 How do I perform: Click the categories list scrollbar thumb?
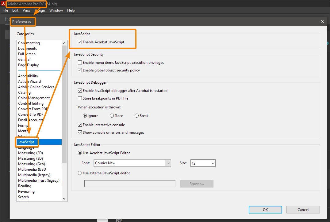point(64,104)
